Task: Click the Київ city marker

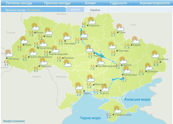Action: [x=81, y=39]
